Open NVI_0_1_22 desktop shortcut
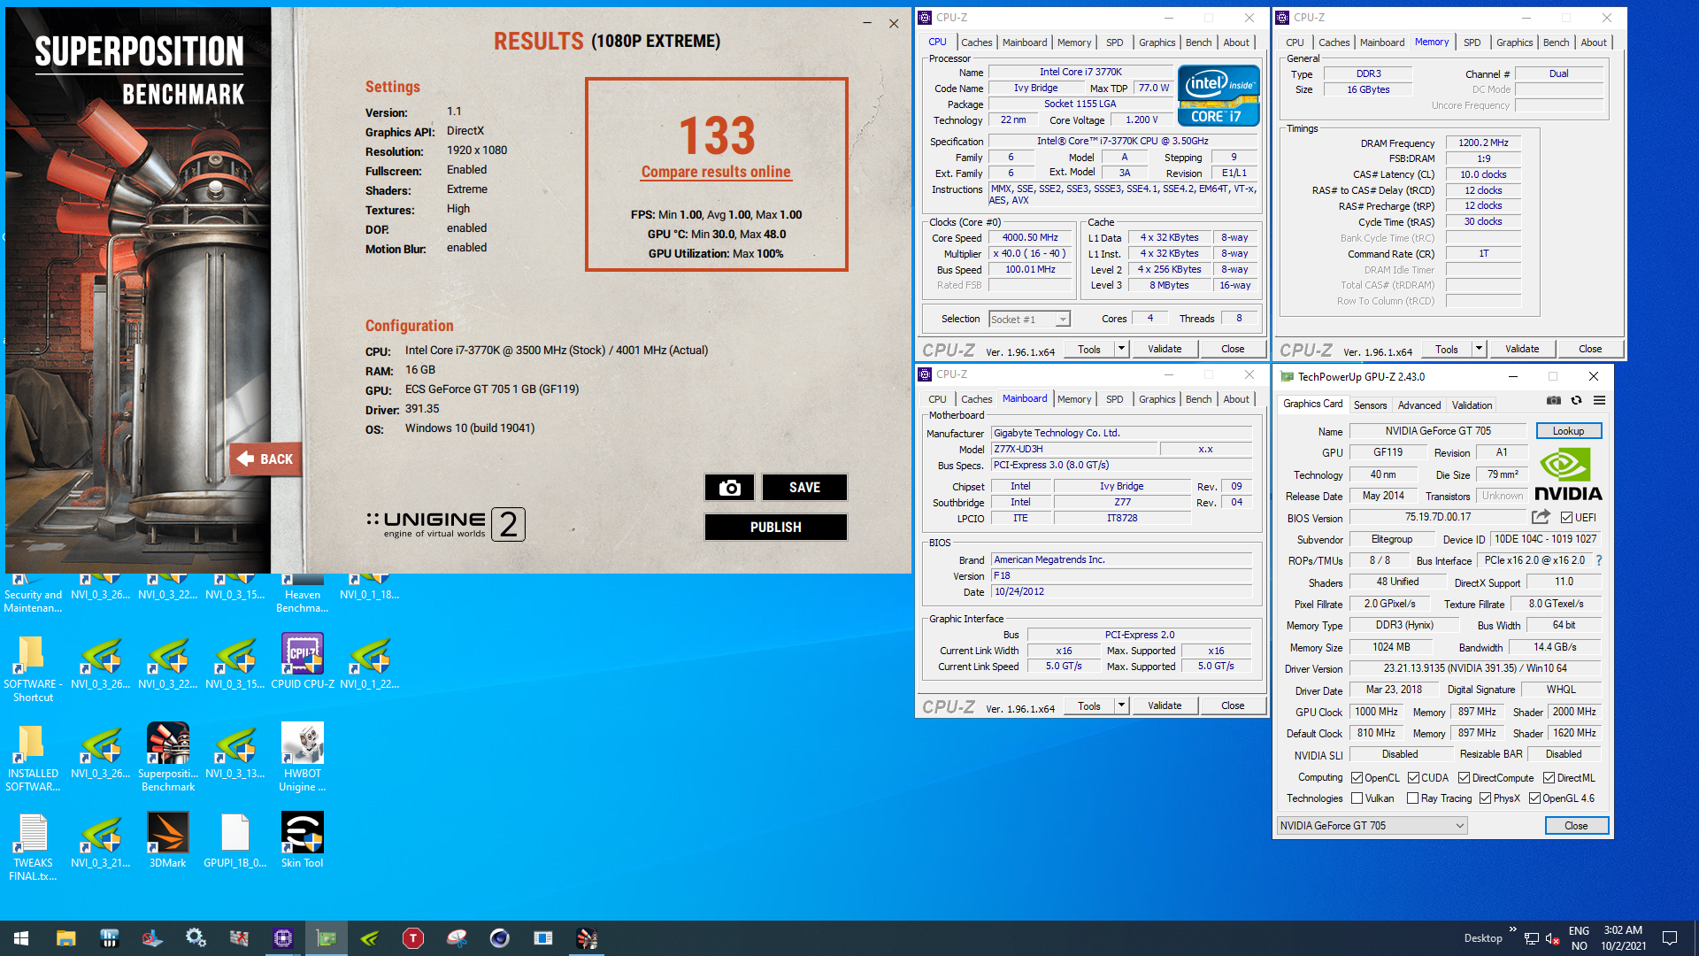Screen dimensions: 1699x956 point(370,662)
